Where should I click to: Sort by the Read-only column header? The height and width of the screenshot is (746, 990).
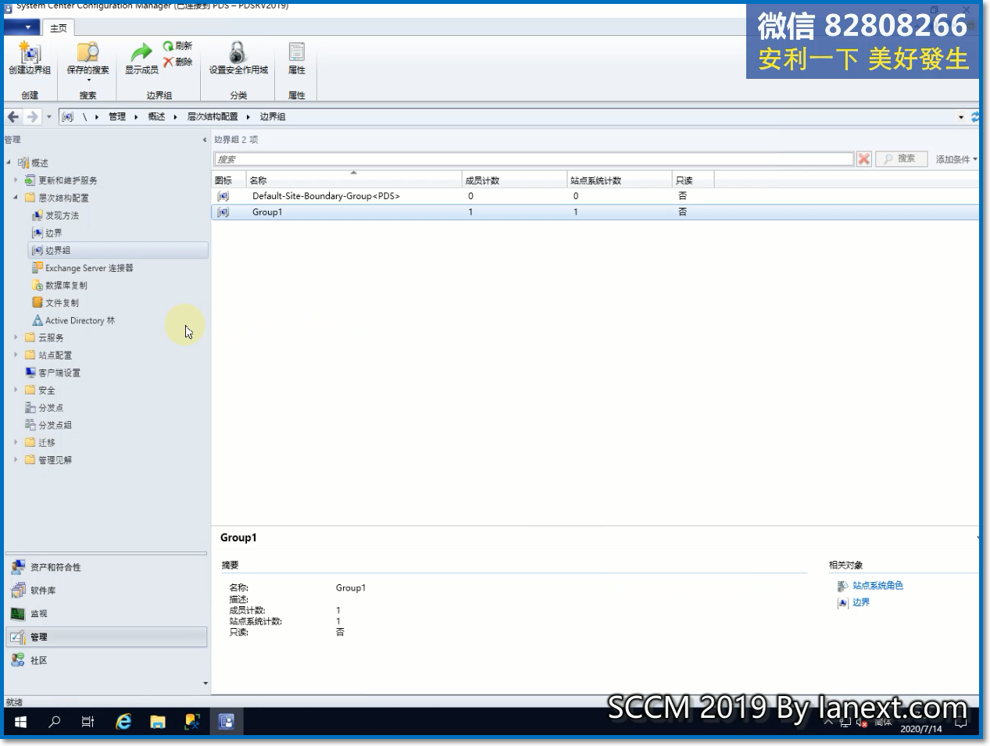coord(692,180)
